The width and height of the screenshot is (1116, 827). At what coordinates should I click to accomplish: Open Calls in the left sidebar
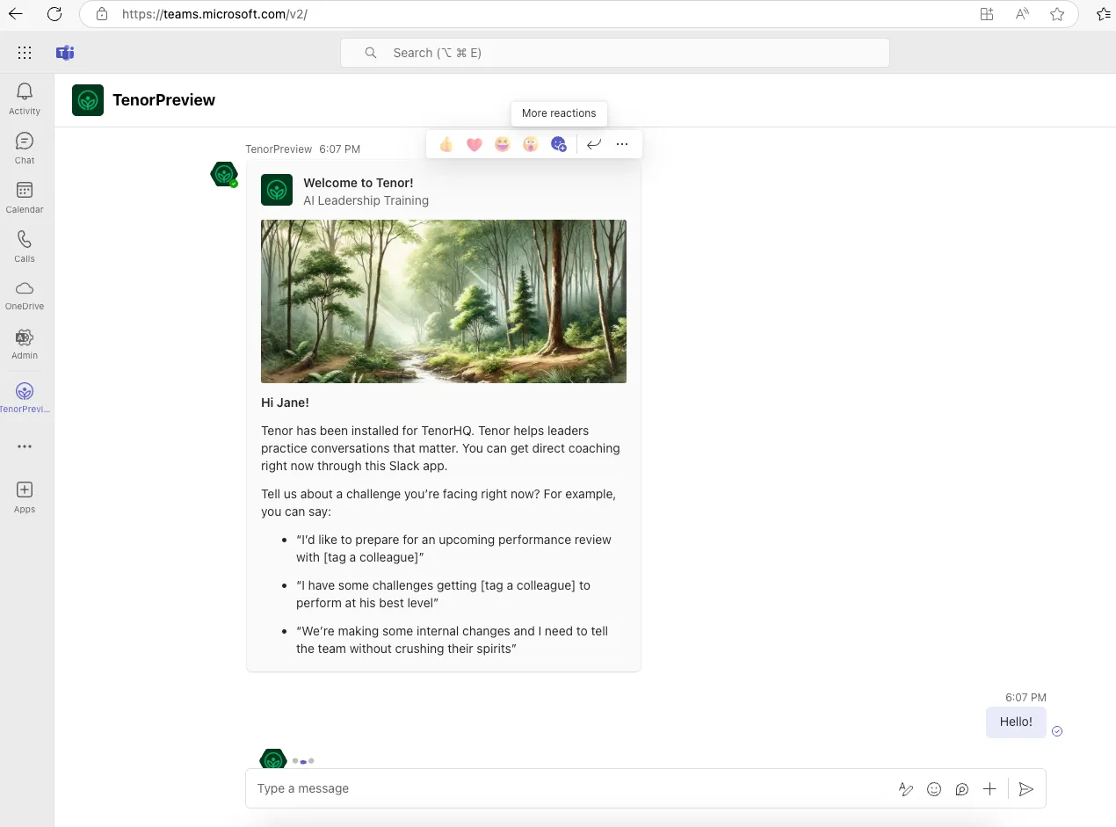(x=25, y=246)
